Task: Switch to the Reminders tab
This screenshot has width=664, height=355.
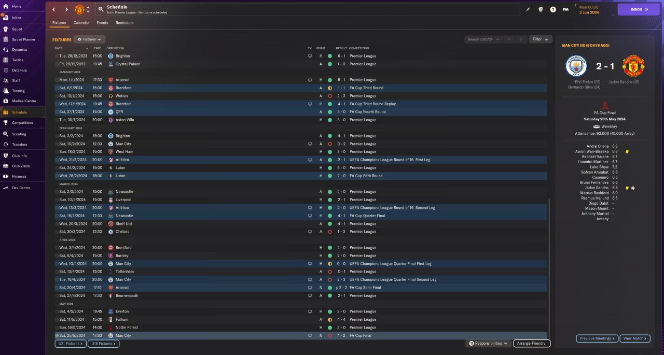Action: pyautogui.click(x=125, y=23)
